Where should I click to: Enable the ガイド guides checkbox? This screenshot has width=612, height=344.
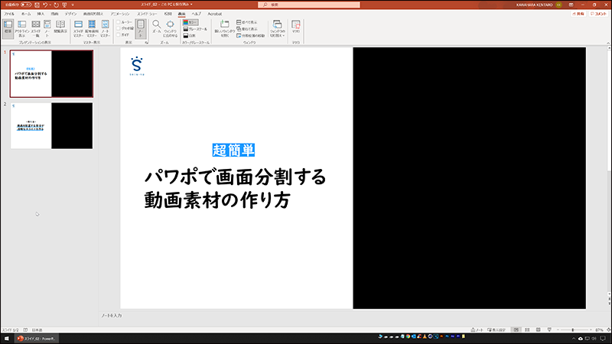pos(119,34)
